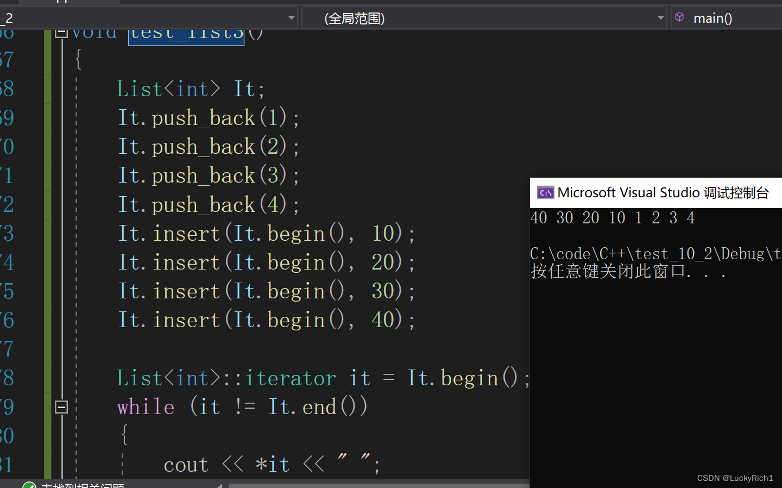Click the line 'It.push_back(2);'

(x=209, y=147)
